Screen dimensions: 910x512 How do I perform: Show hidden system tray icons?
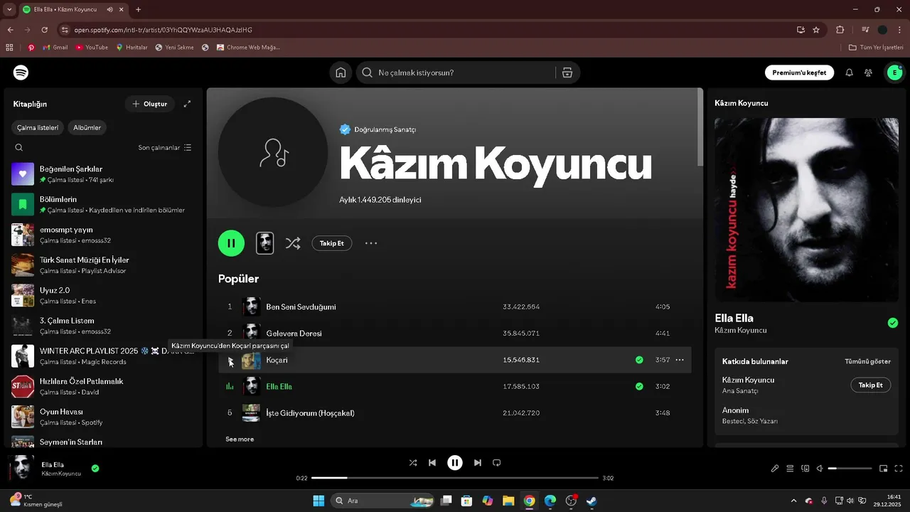coord(794,501)
